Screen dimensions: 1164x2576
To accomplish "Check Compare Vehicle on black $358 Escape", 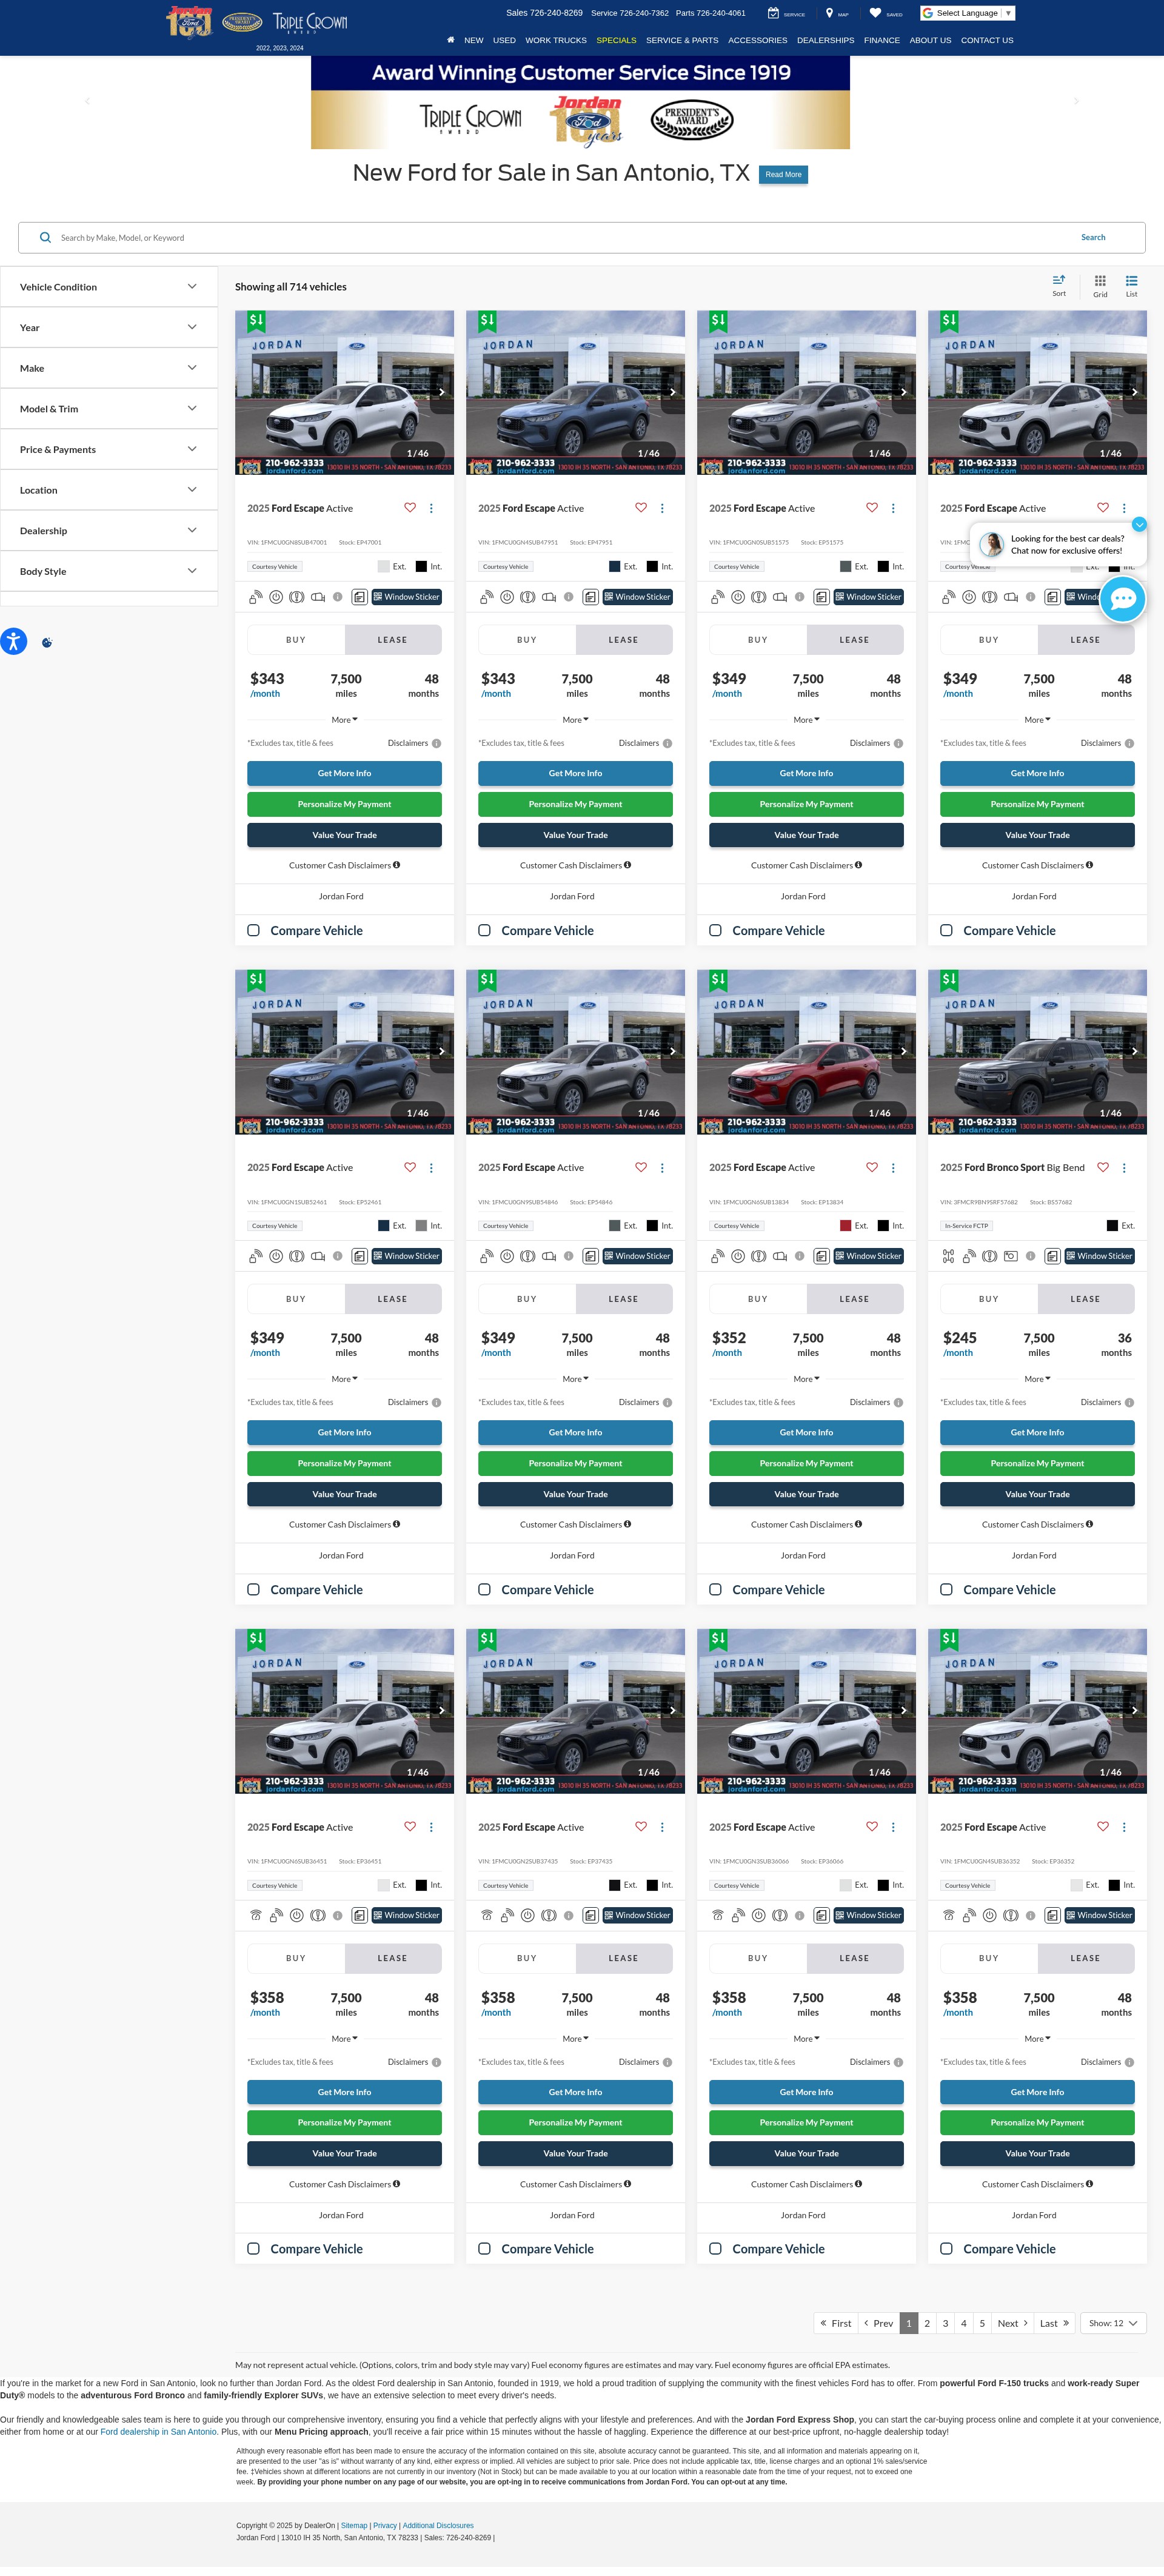I will pos(484,2248).
